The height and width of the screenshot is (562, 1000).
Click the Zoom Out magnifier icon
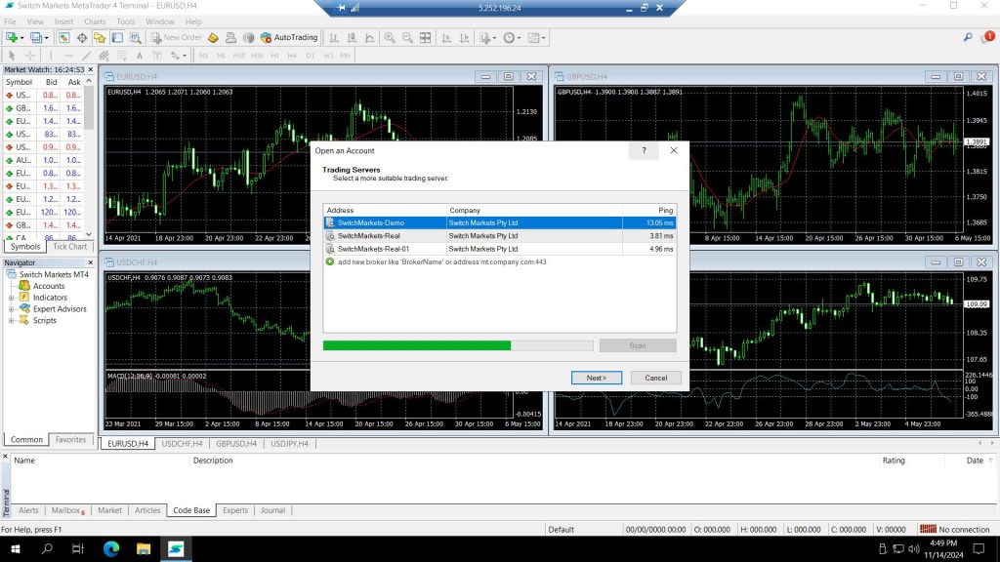[x=407, y=37]
